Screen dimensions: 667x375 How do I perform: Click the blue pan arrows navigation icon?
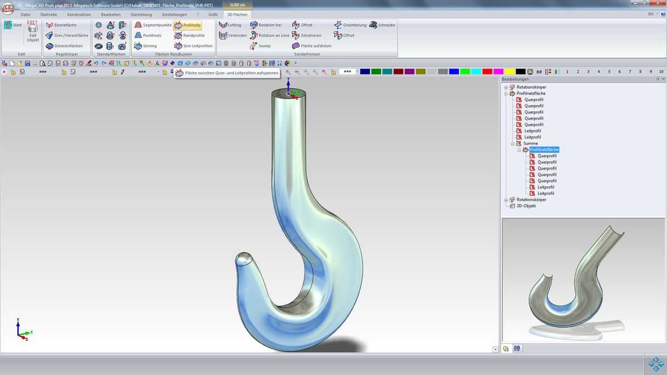pyautogui.click(x=656, y=364)
